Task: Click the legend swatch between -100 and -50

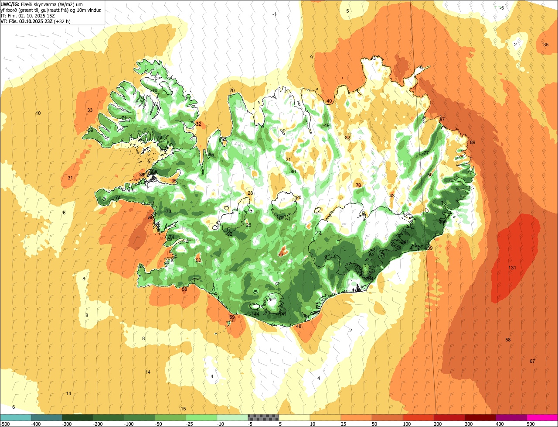Action: click(x=139, y=417)
